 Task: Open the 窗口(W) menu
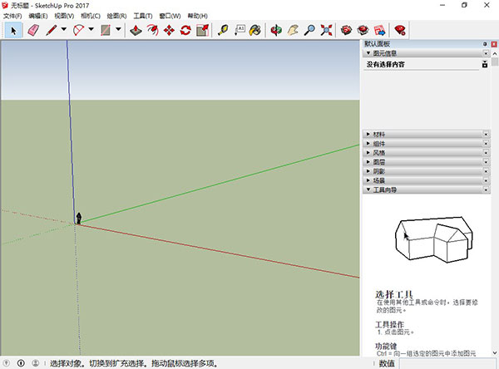(170, 16)
